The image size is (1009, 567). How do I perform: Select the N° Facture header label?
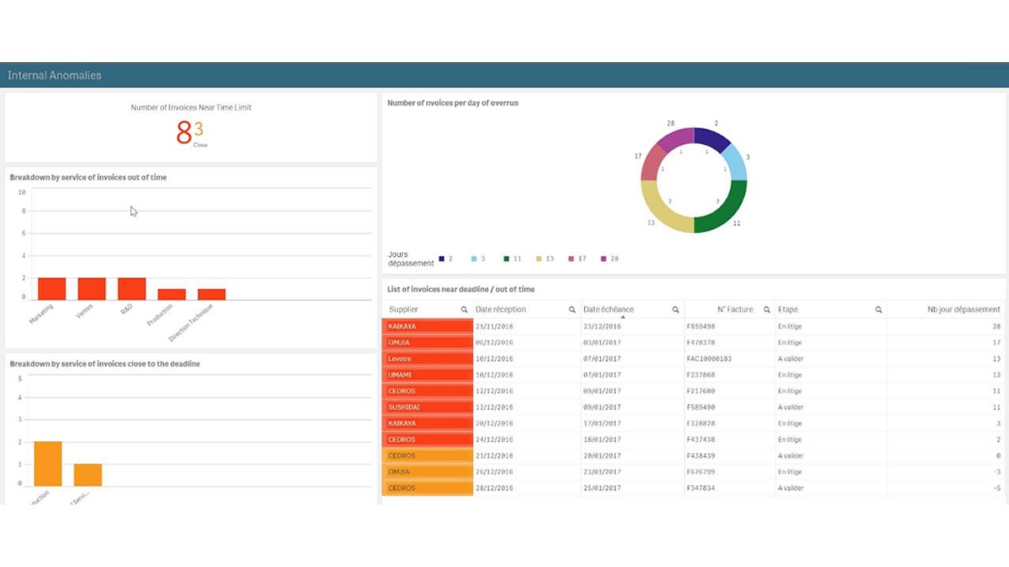point(735,309)
